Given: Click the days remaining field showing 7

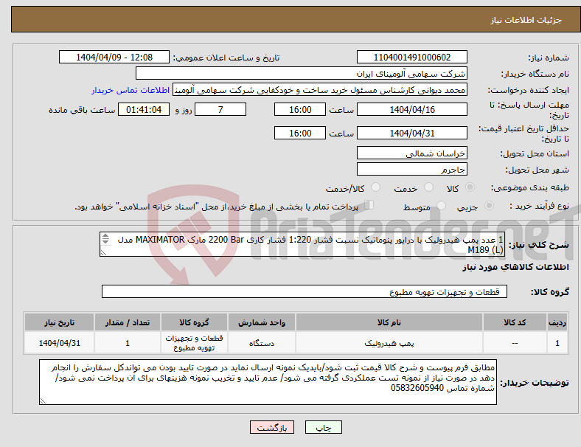Looking at the screenshot, I should (220, 109).
